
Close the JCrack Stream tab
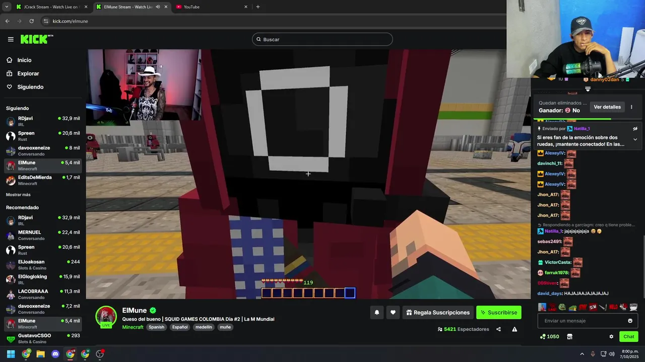click(x=86, y=7)
